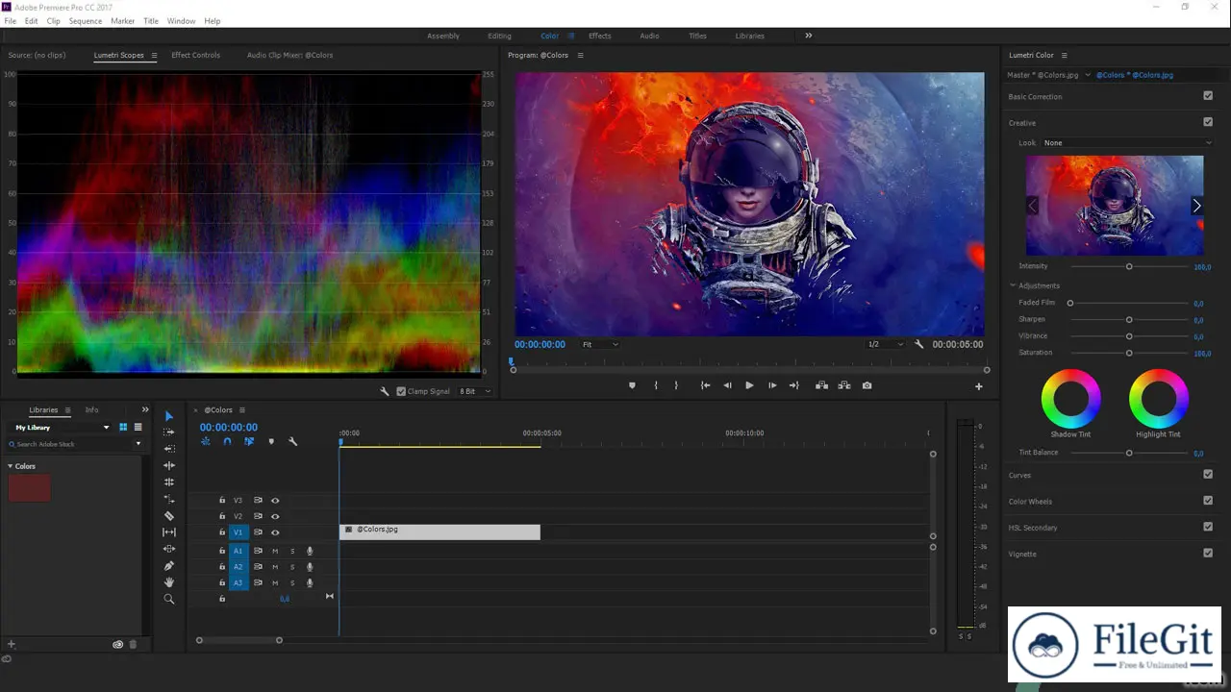
Task: Show more workspaces with double chevron
Action: coord(809,36)
